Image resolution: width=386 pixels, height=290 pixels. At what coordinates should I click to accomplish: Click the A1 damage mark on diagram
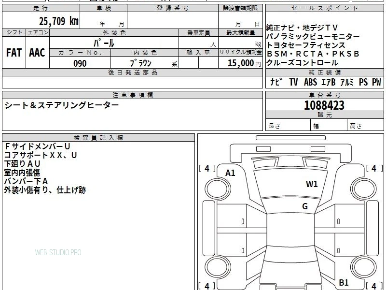[230, 173]
